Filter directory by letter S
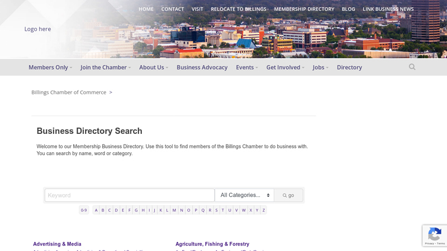This screenshot has width=447, height=251. [x=216, y=210]
